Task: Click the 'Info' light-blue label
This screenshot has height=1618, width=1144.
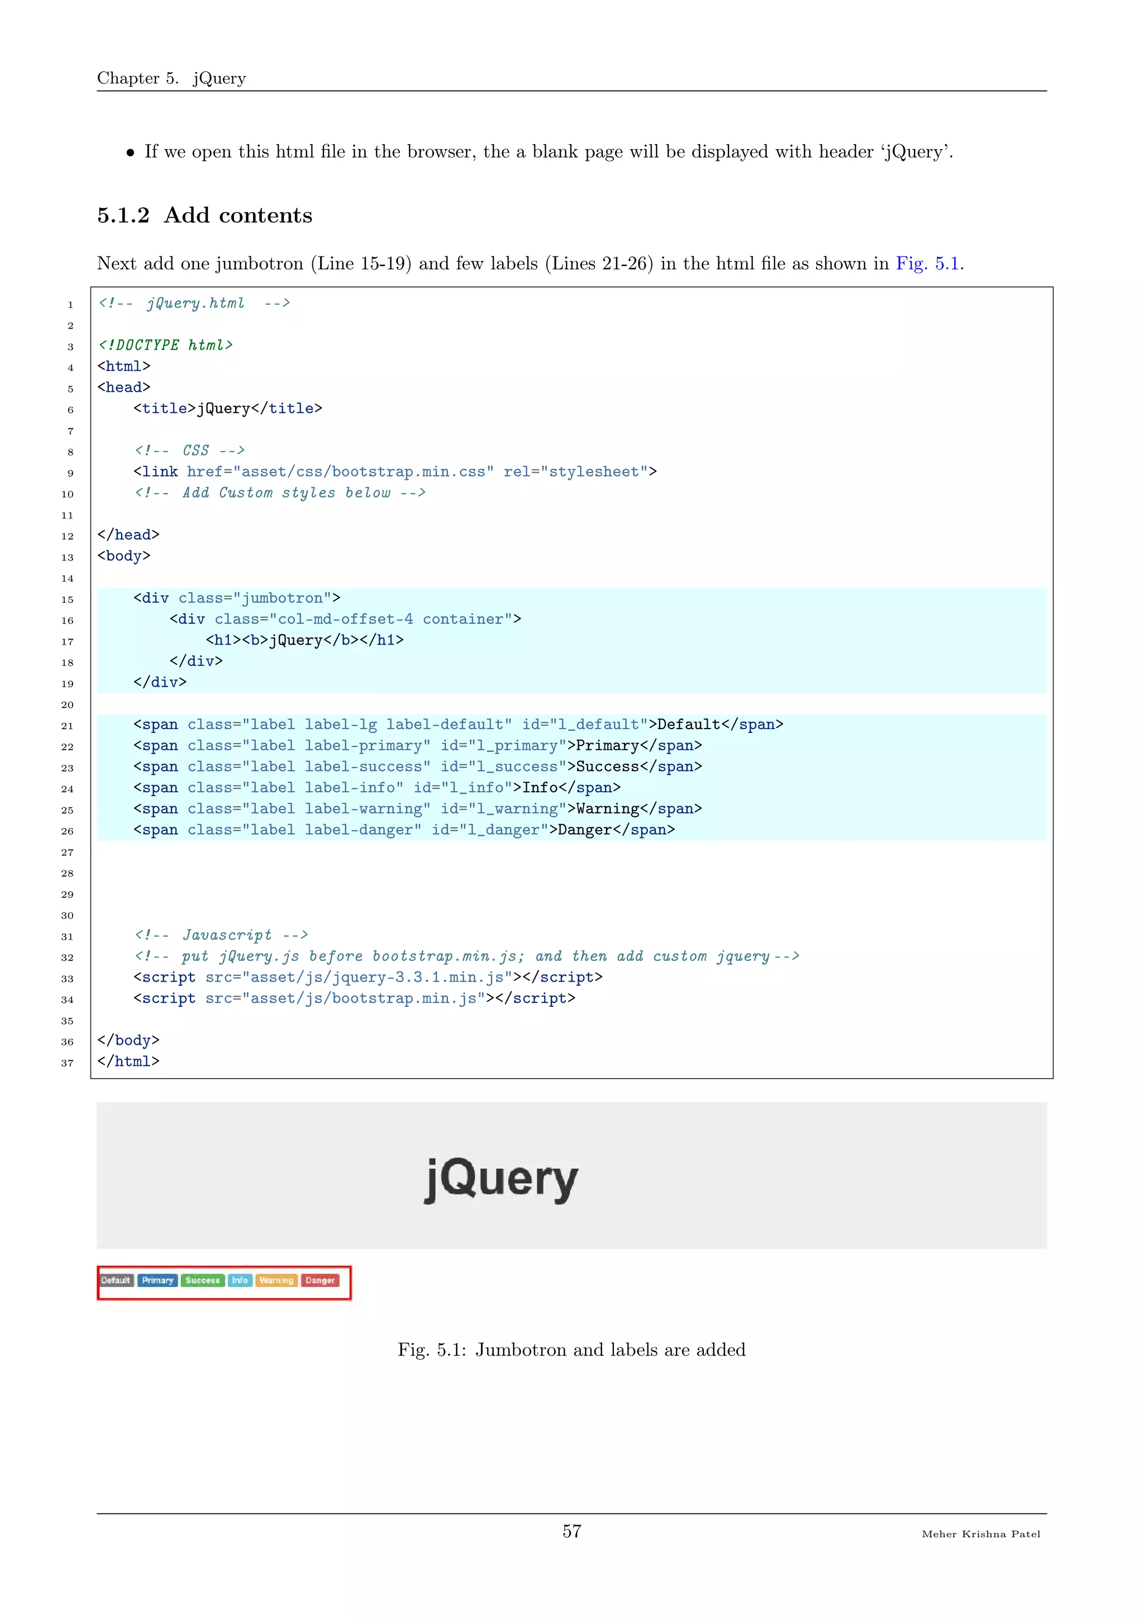Action: click(240, 1281)
